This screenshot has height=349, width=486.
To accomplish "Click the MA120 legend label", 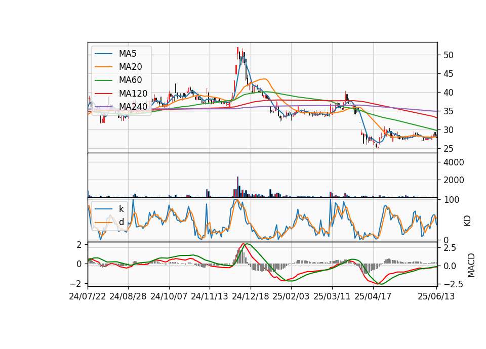I will click(x=133, y=93).
